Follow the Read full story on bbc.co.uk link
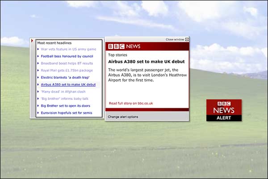This screenshot has height=179, width=268. click(131, 103)
